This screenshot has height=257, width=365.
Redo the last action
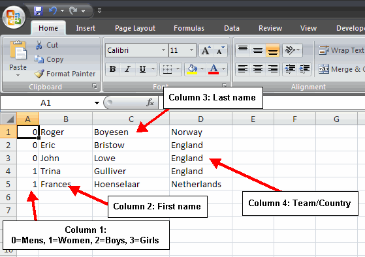(x=73, y=10)
